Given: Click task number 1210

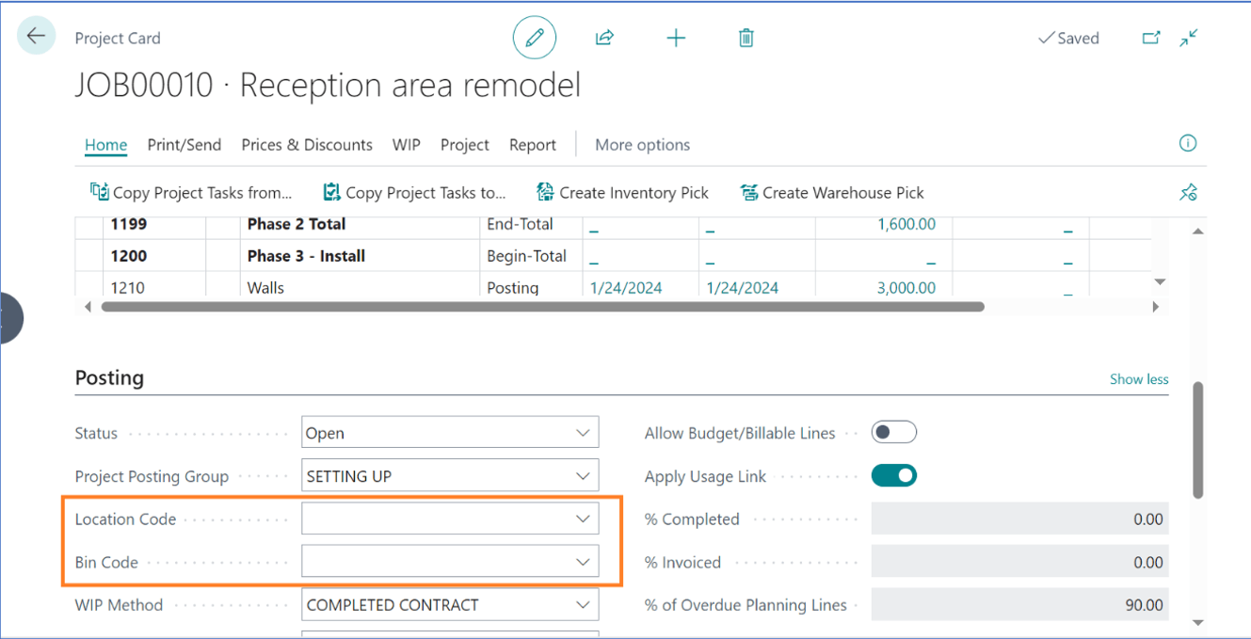Looking at the screenshot, I should tap(128, 288).
